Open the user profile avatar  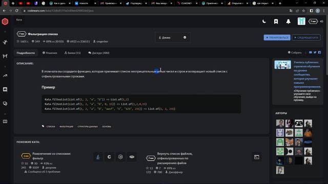(301, 21)
